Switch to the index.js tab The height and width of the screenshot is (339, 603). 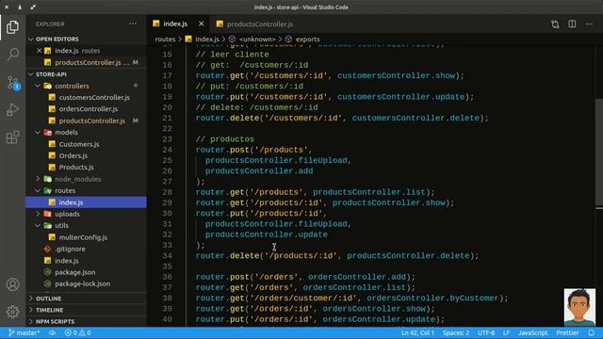coord(175,24)
